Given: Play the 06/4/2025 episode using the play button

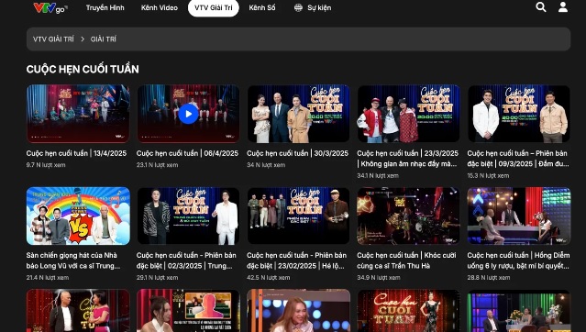Looking at the screenshot, I should [x=188, y=114].
